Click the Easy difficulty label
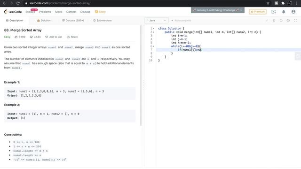 point(7,37)
